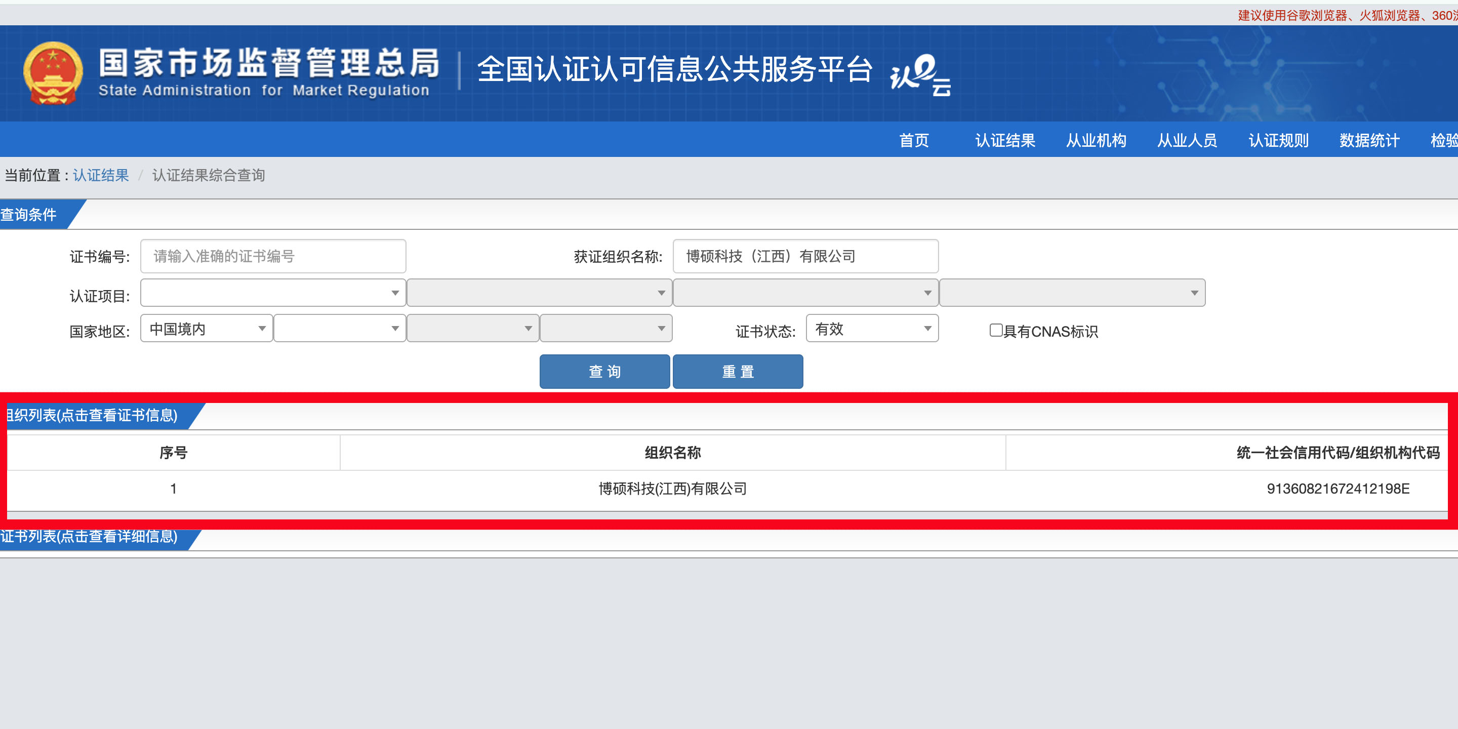Click the 全国认证认可信息公共服务平台 title

click(x=675, y=70)
